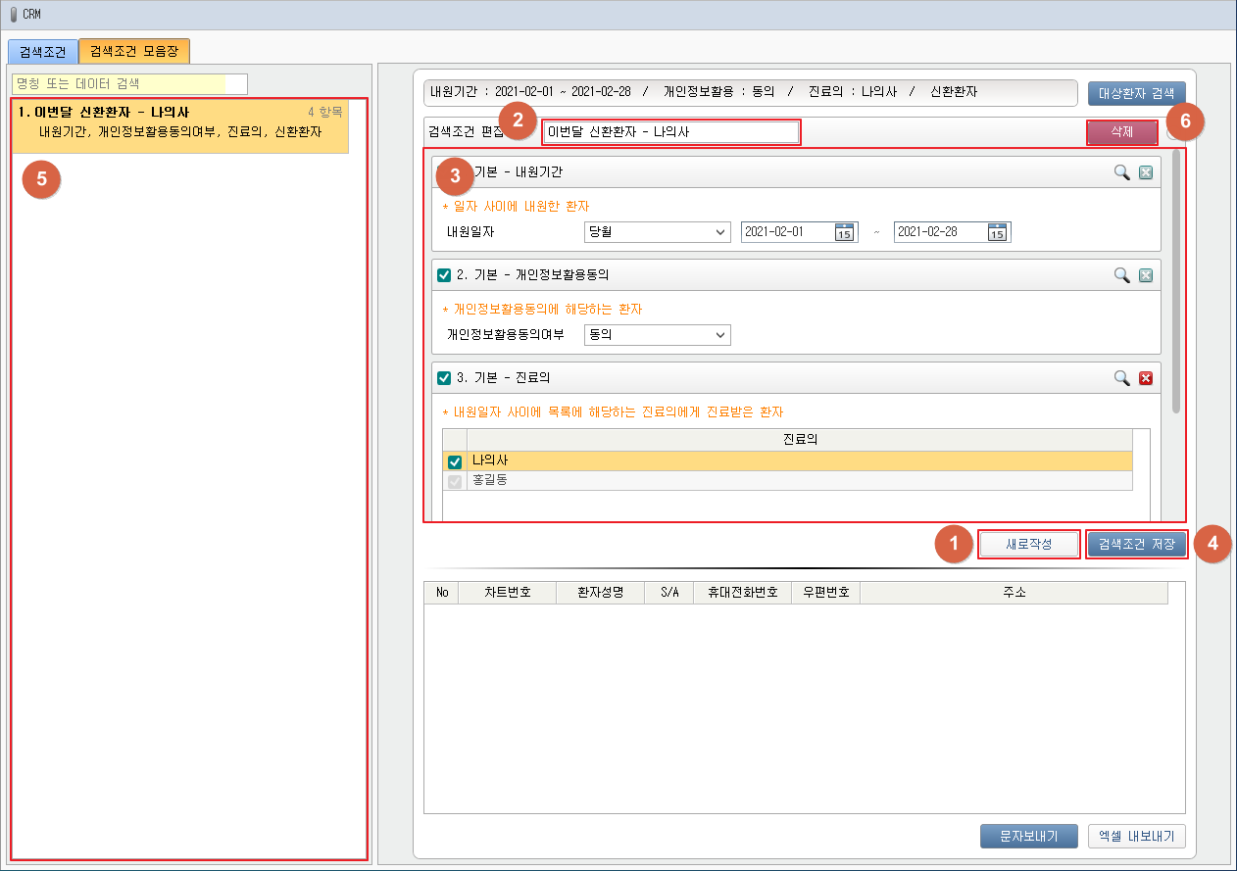Click the red 삭제 button

pos(1121,133)
